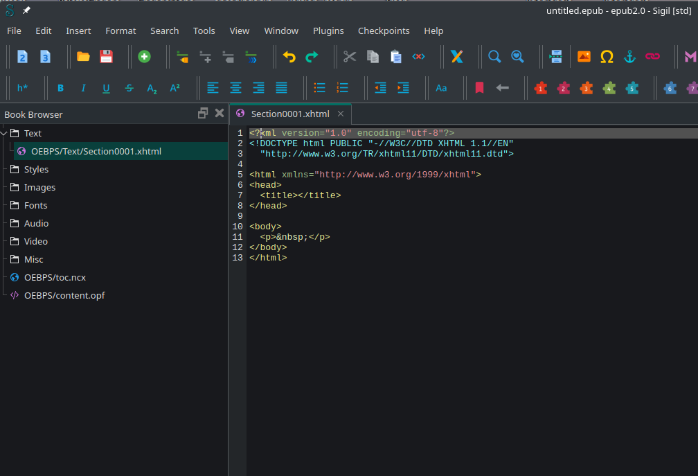The height and width of the screenshot is (476, 698).
Task: Insert an anchor ID
Action: point(629,57)
